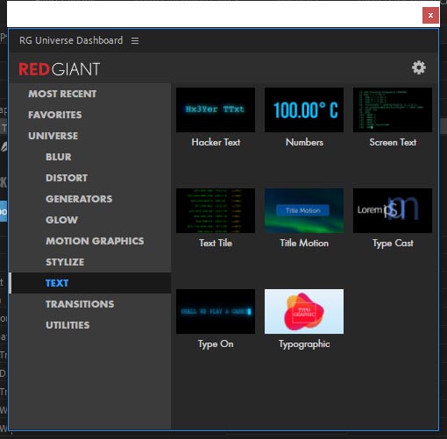Image resolution: width=447 pixels, height=439 pixels.
Task: Click the Title Motion label
Action: (x=304, y=243)
